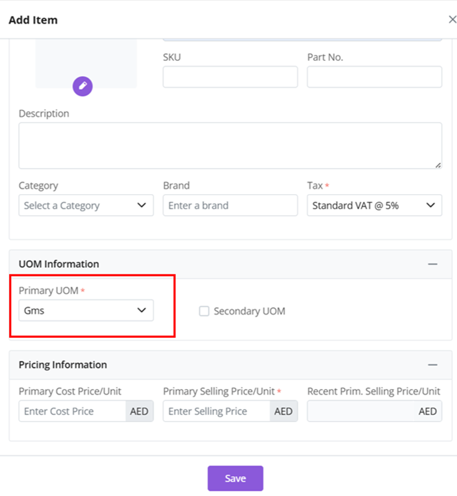The image size is (457, 496).
Task: Close the Add Item dialog
Action: click(452, 19)
